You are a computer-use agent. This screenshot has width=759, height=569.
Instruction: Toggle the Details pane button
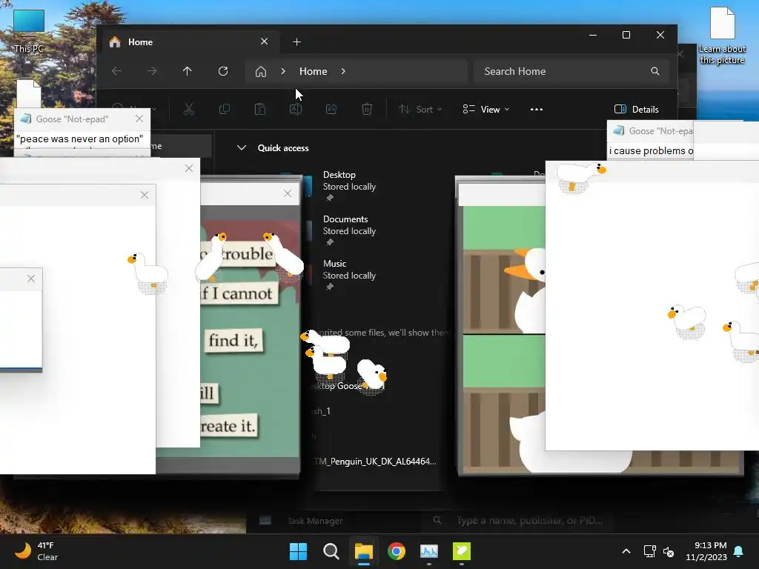click(636, 110)
